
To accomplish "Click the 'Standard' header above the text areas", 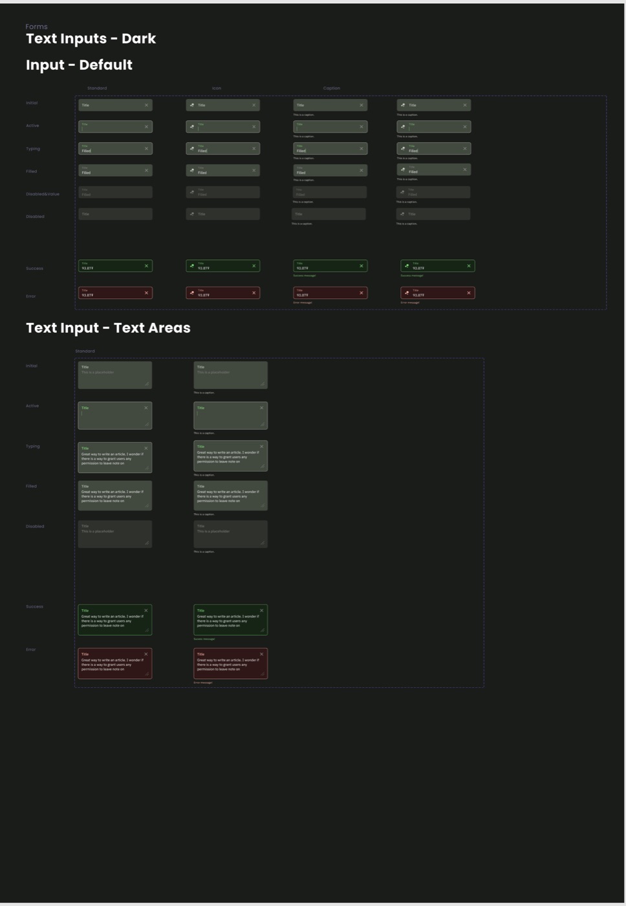I will 85,351.
